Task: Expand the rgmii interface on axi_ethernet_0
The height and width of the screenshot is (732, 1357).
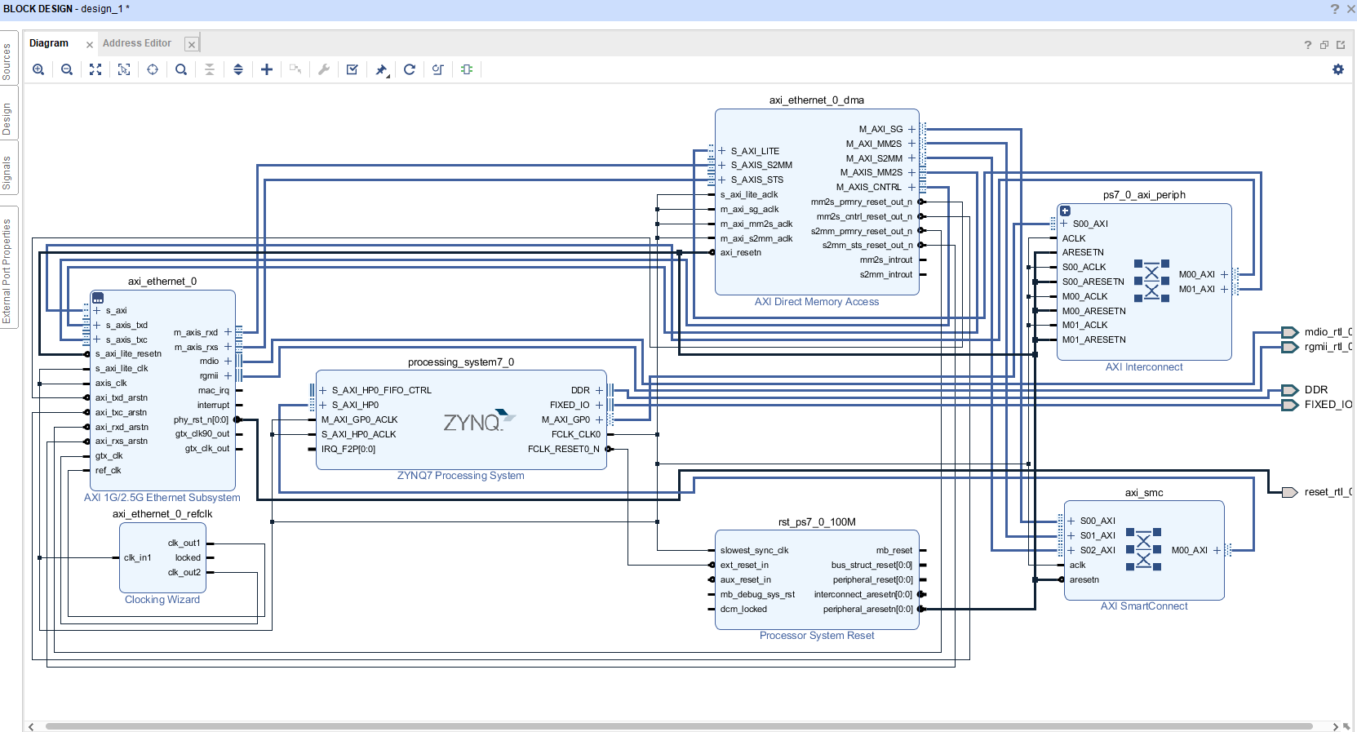Action: (x=228, y=375)
